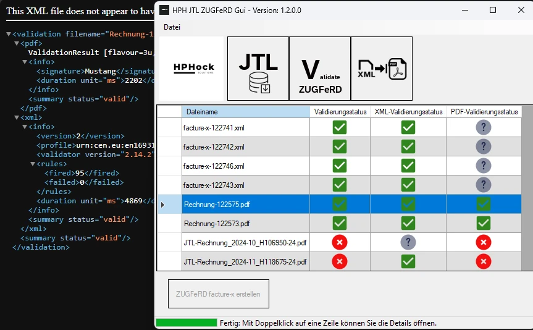Select row facture-x-122742.xml
The height and width of the screenshot is (330, 533).
click(x=340, y=146)
